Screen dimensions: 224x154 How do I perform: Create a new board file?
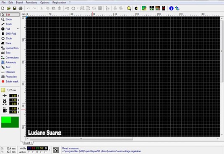3,8
